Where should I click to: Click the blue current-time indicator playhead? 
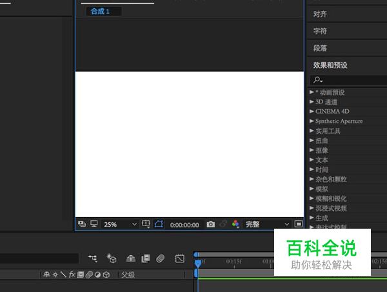(x=198, y=263)
